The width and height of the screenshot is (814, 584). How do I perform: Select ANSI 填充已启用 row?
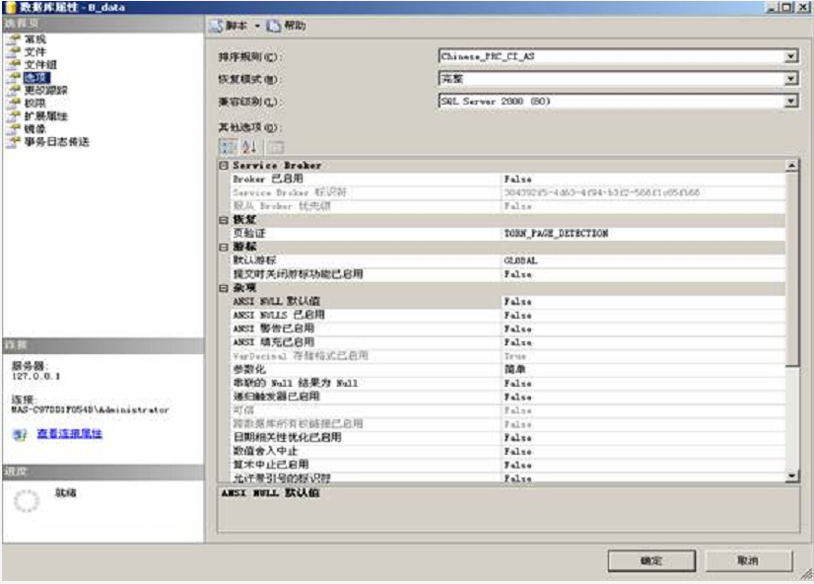coord(508,342)
